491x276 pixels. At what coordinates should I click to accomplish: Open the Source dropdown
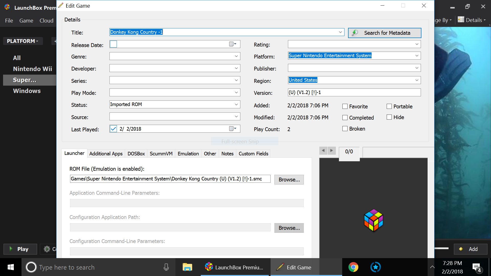coord(236,117)
